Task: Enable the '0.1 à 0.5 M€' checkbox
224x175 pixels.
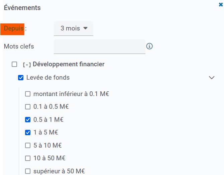Action: (28, 107)
